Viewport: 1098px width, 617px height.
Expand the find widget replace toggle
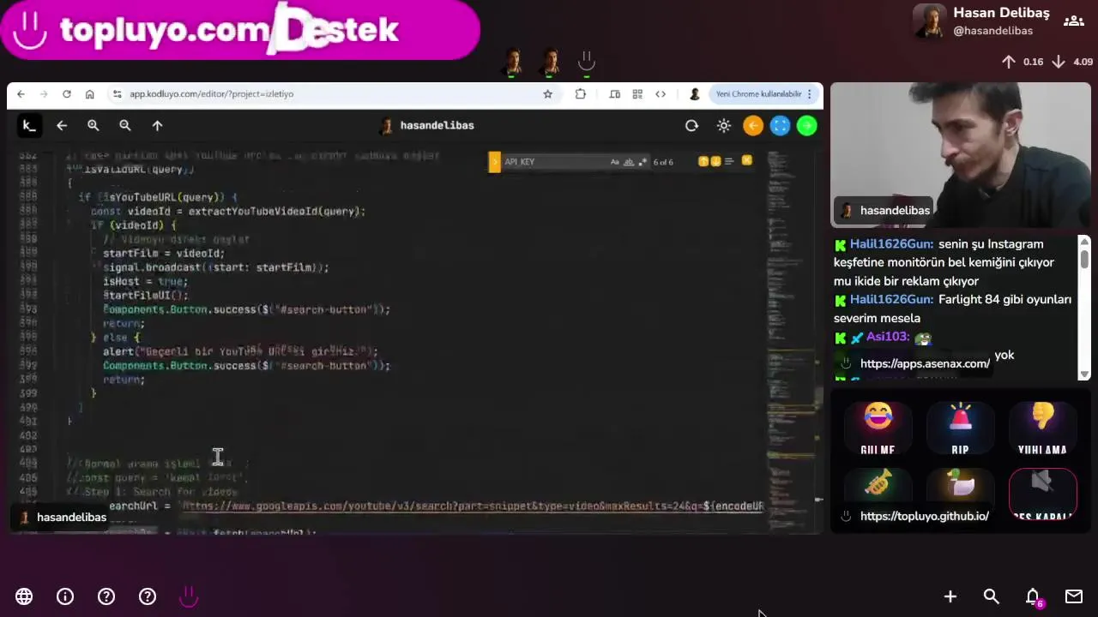point(494,162)
